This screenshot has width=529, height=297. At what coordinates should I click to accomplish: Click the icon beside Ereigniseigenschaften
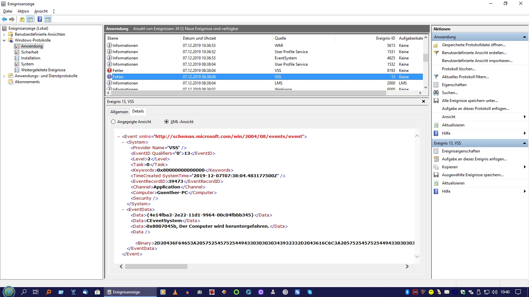point(436,151)
